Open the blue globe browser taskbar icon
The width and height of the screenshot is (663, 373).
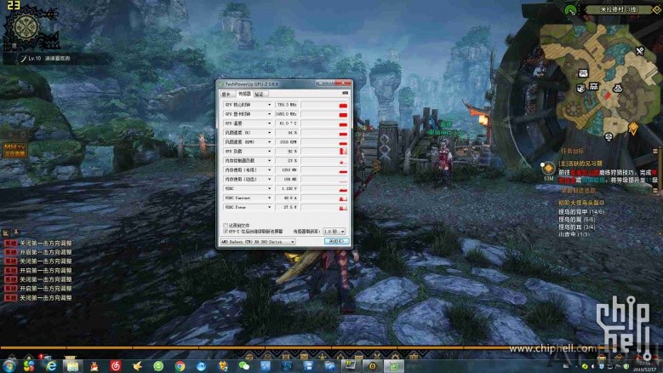click(201, 366)
